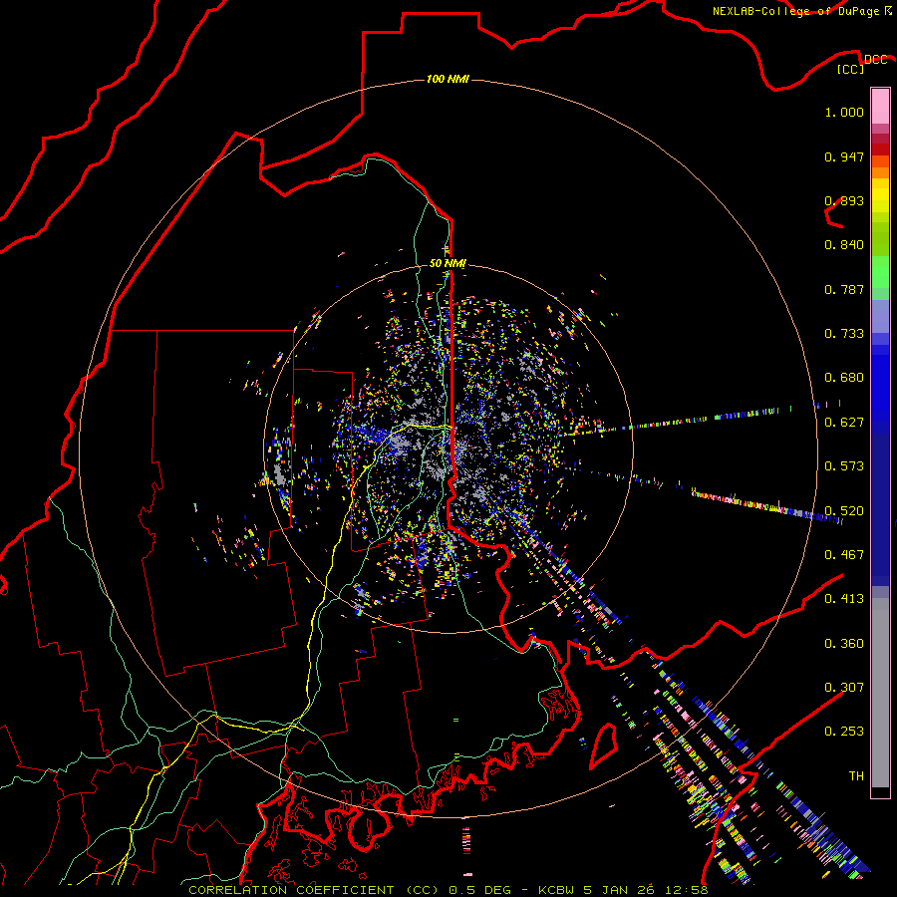Pick the light pink swatch atop color bar

click(x=880, y=106)
